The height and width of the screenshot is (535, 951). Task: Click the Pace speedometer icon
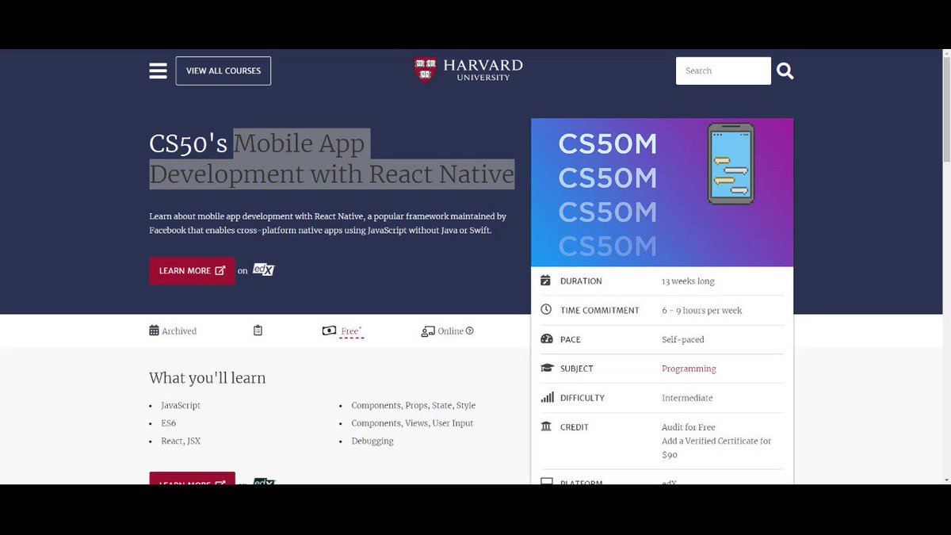pyautogui.click(x=546, y=339)
